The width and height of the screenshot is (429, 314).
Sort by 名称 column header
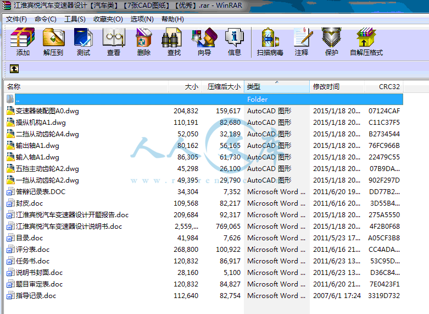[x=86, y=86]
